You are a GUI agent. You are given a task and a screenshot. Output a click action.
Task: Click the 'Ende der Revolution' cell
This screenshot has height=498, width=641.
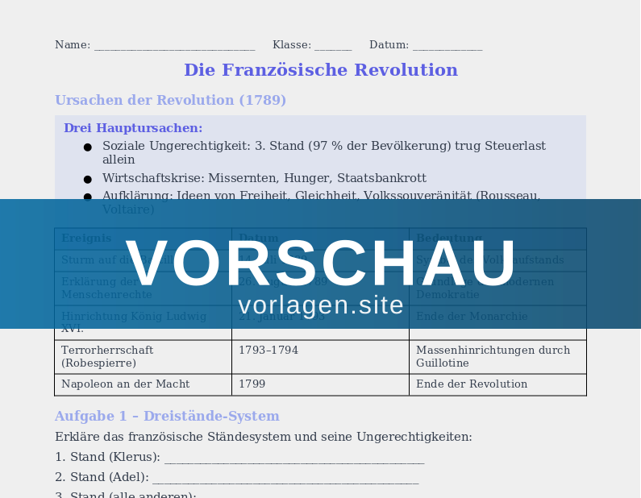pyautogui.click(x=498, y=384)
